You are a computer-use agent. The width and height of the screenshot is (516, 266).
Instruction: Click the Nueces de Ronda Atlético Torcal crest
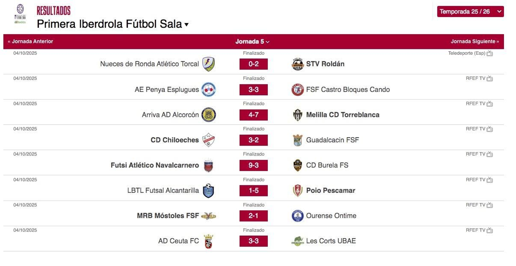coord(208,64)
